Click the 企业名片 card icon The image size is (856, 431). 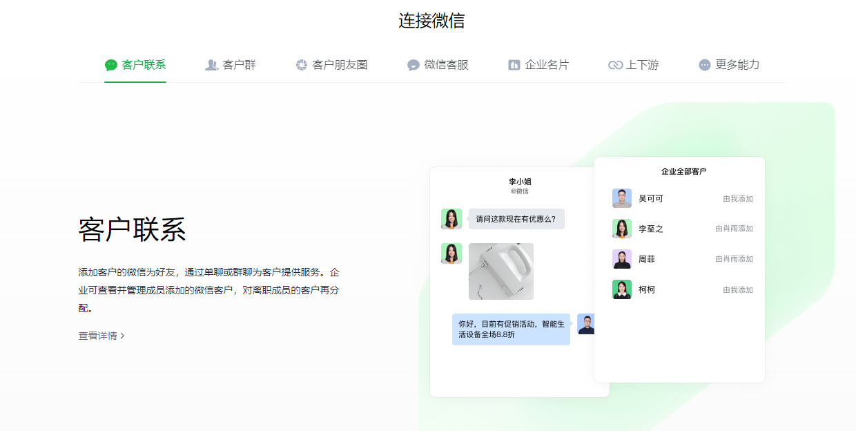[x=514, y=65]
